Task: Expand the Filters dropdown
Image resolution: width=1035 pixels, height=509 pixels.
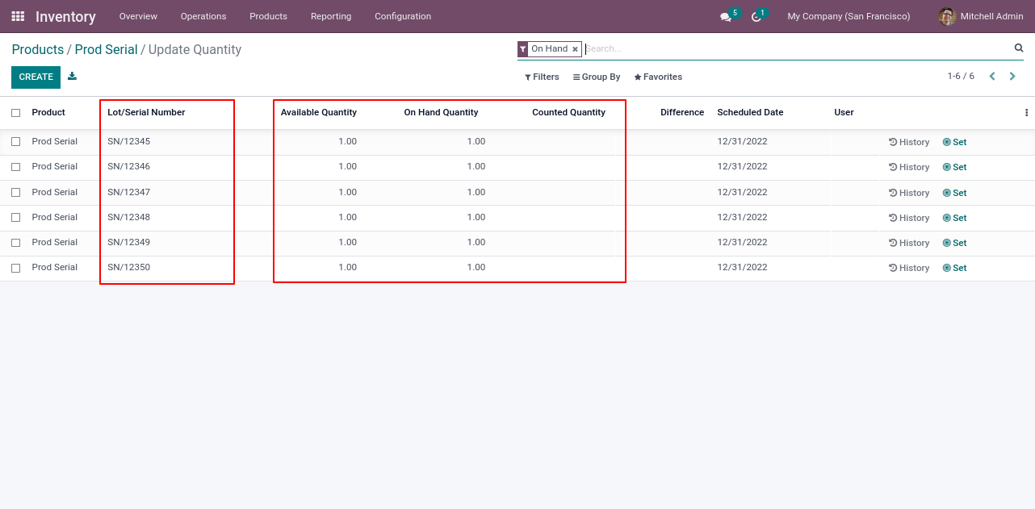Action: [x=542, y=77]
